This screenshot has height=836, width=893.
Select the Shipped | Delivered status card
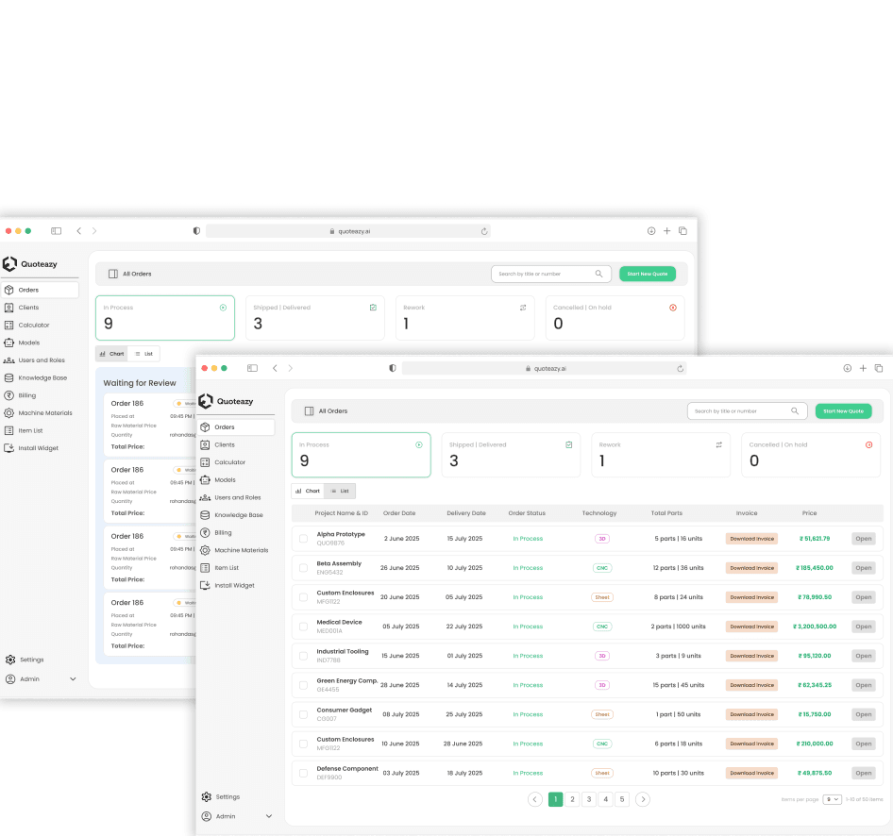point(511,455)
